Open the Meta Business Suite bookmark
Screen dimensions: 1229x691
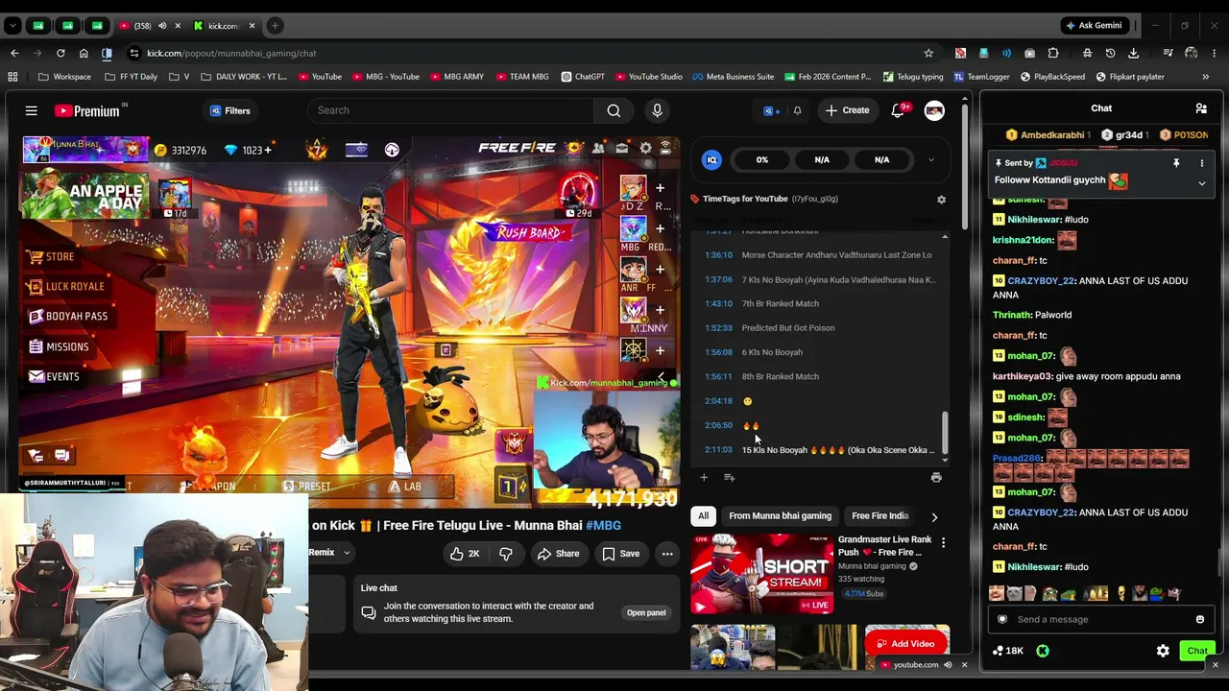tap(733, 77)
